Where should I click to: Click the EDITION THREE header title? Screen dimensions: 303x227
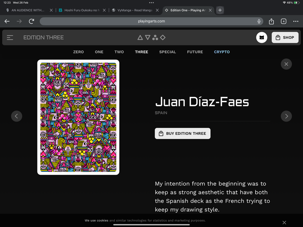pyautogui.click(x=44, y=37)
